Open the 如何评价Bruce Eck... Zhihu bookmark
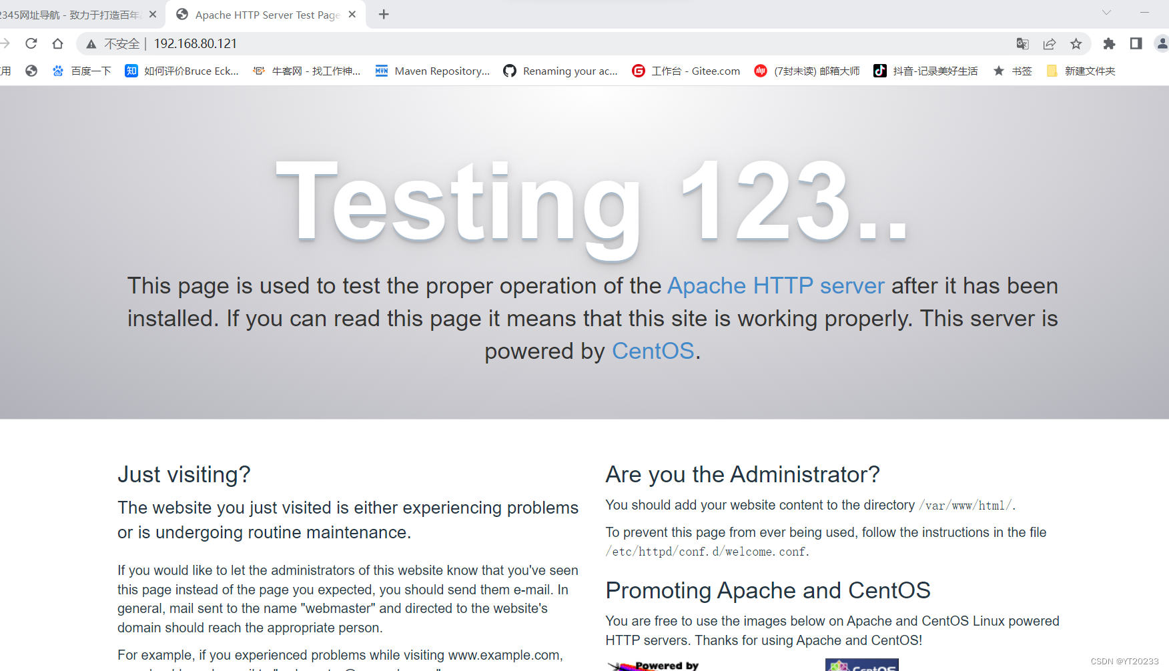This screenshot has width=1169, height=671. [181, 71]
